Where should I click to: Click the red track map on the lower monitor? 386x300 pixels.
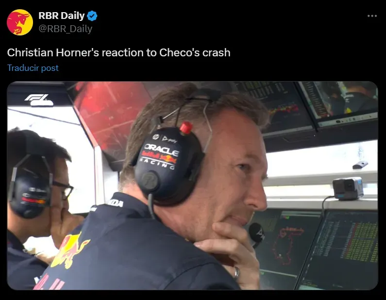click(x=288, y=245)
